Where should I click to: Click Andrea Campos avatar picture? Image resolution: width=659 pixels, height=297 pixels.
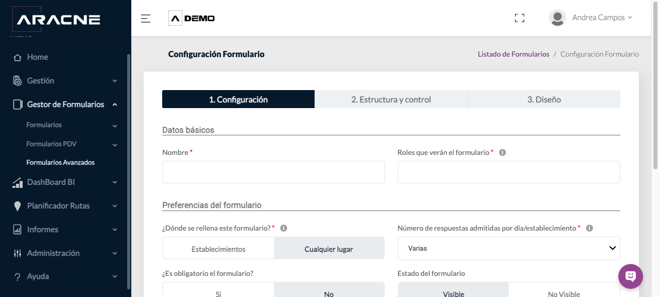(558, 18)
